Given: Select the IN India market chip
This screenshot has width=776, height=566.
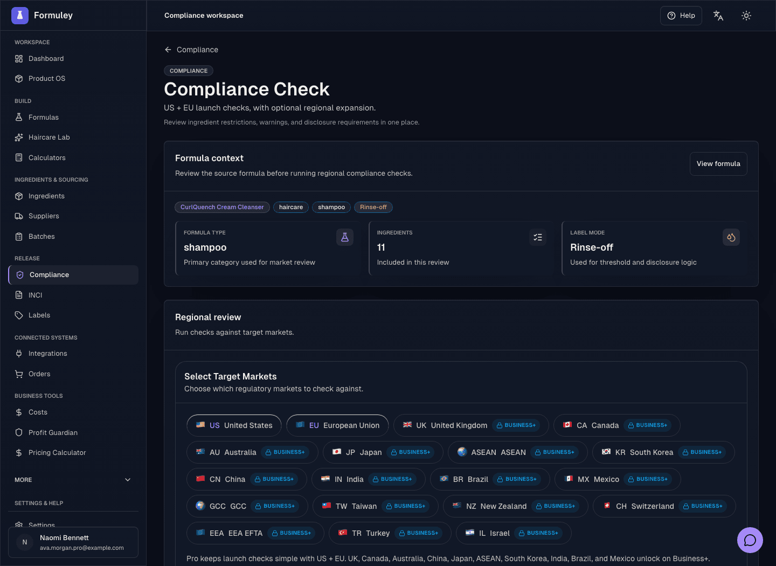Looking at the screenshot, I should pyautogui.click(x=368, y=479).
